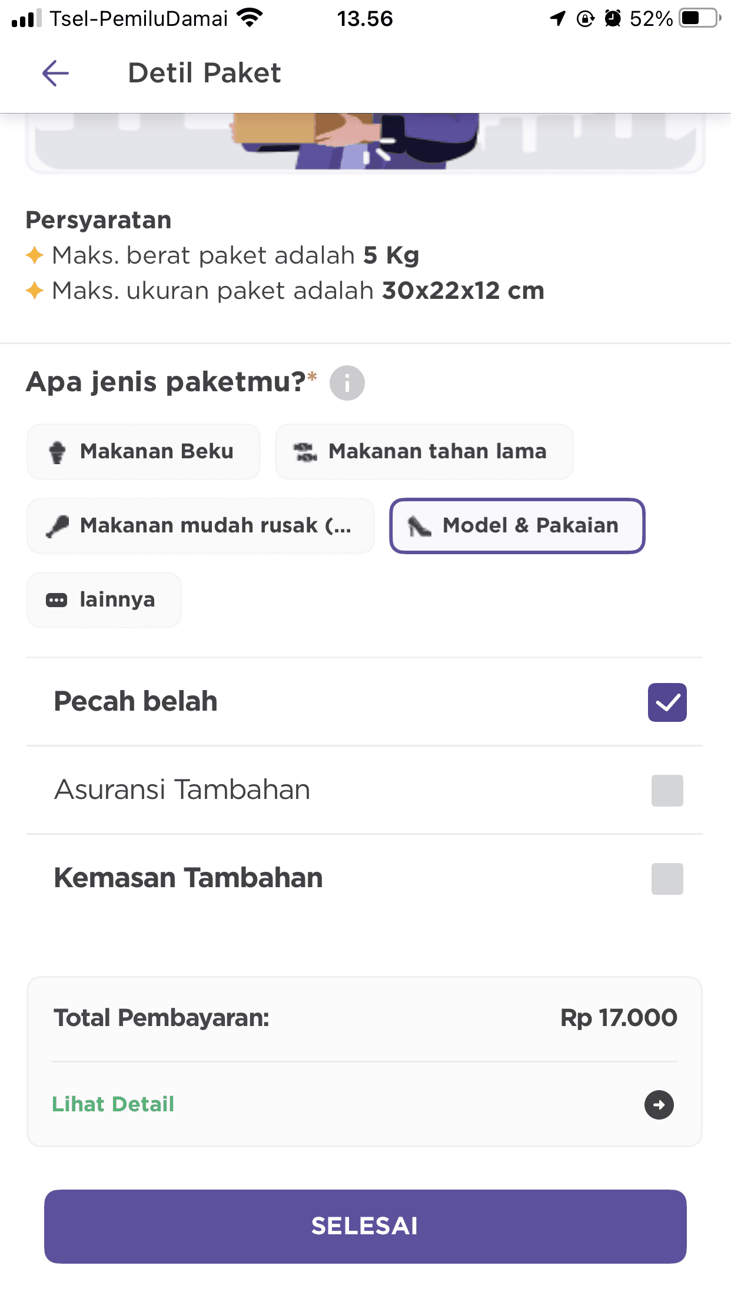
Task: Tap the Makanan mudah rusak drumstick icon
Action: pos(57,526)
